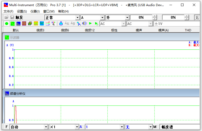Click the 触发 trigger label
The image size is (202, 131).
point(19,17)
